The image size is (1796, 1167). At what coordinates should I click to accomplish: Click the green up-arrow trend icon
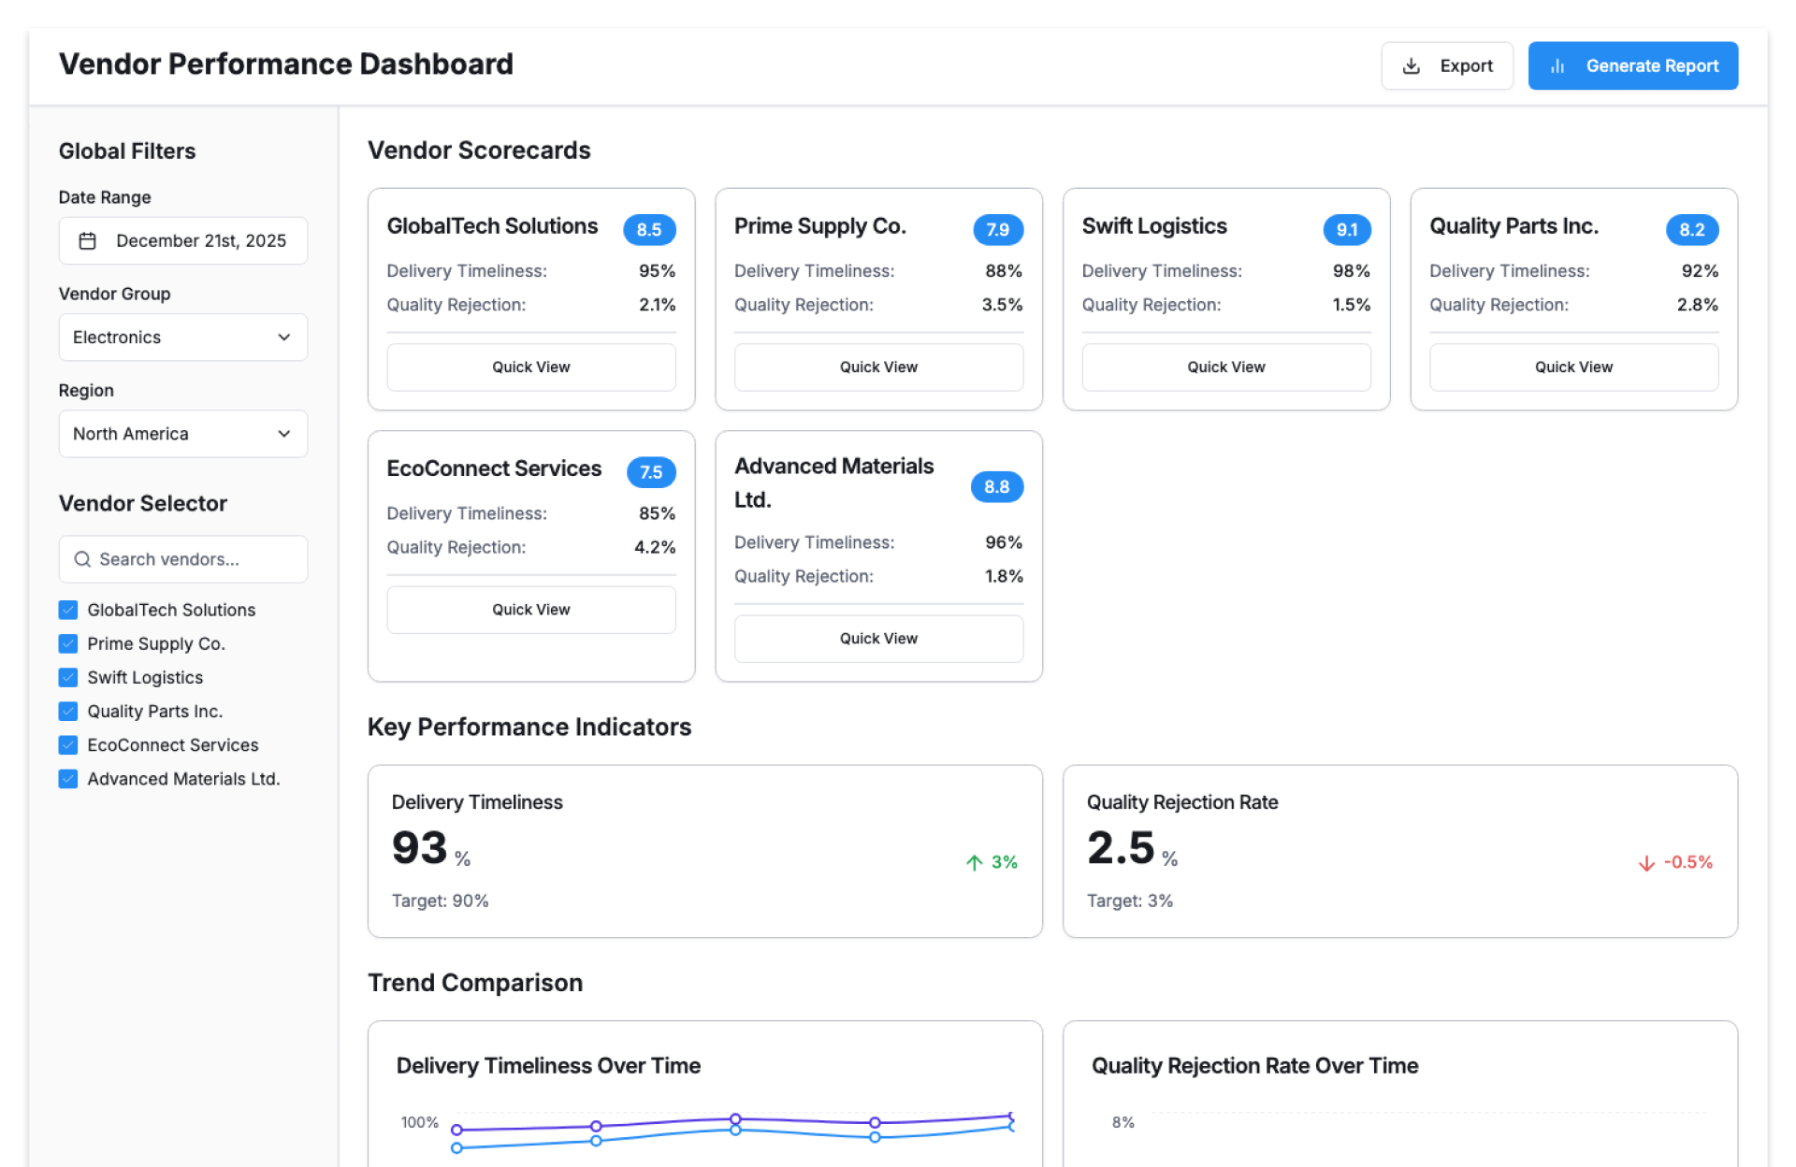pos(974,862)
